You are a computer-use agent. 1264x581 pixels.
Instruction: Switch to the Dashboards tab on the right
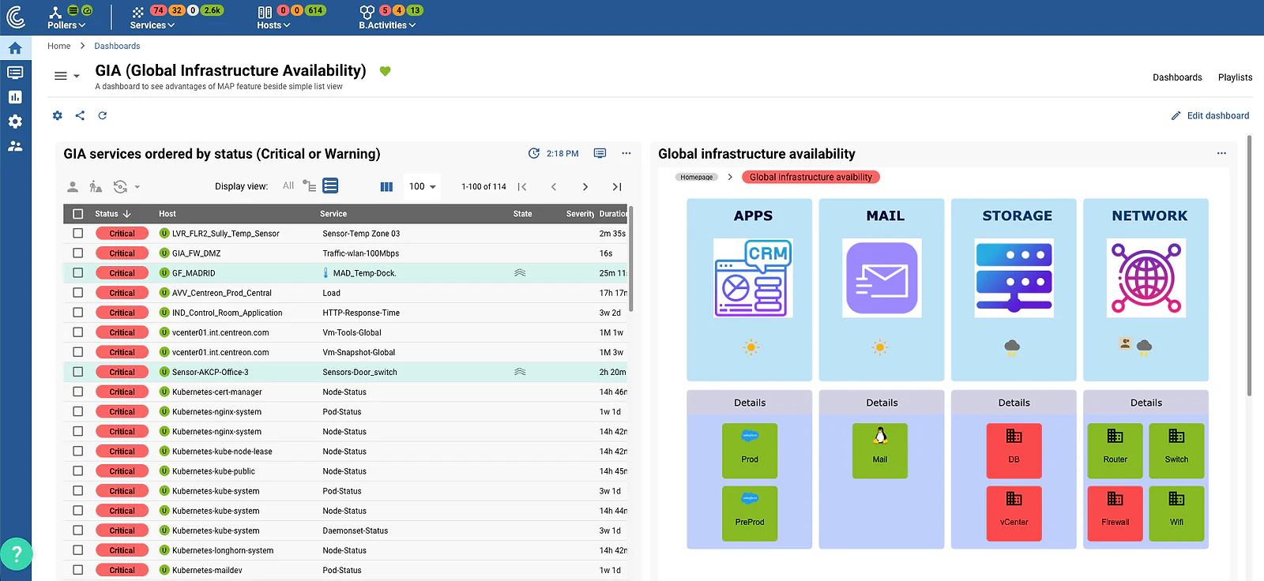(1177, 77)
